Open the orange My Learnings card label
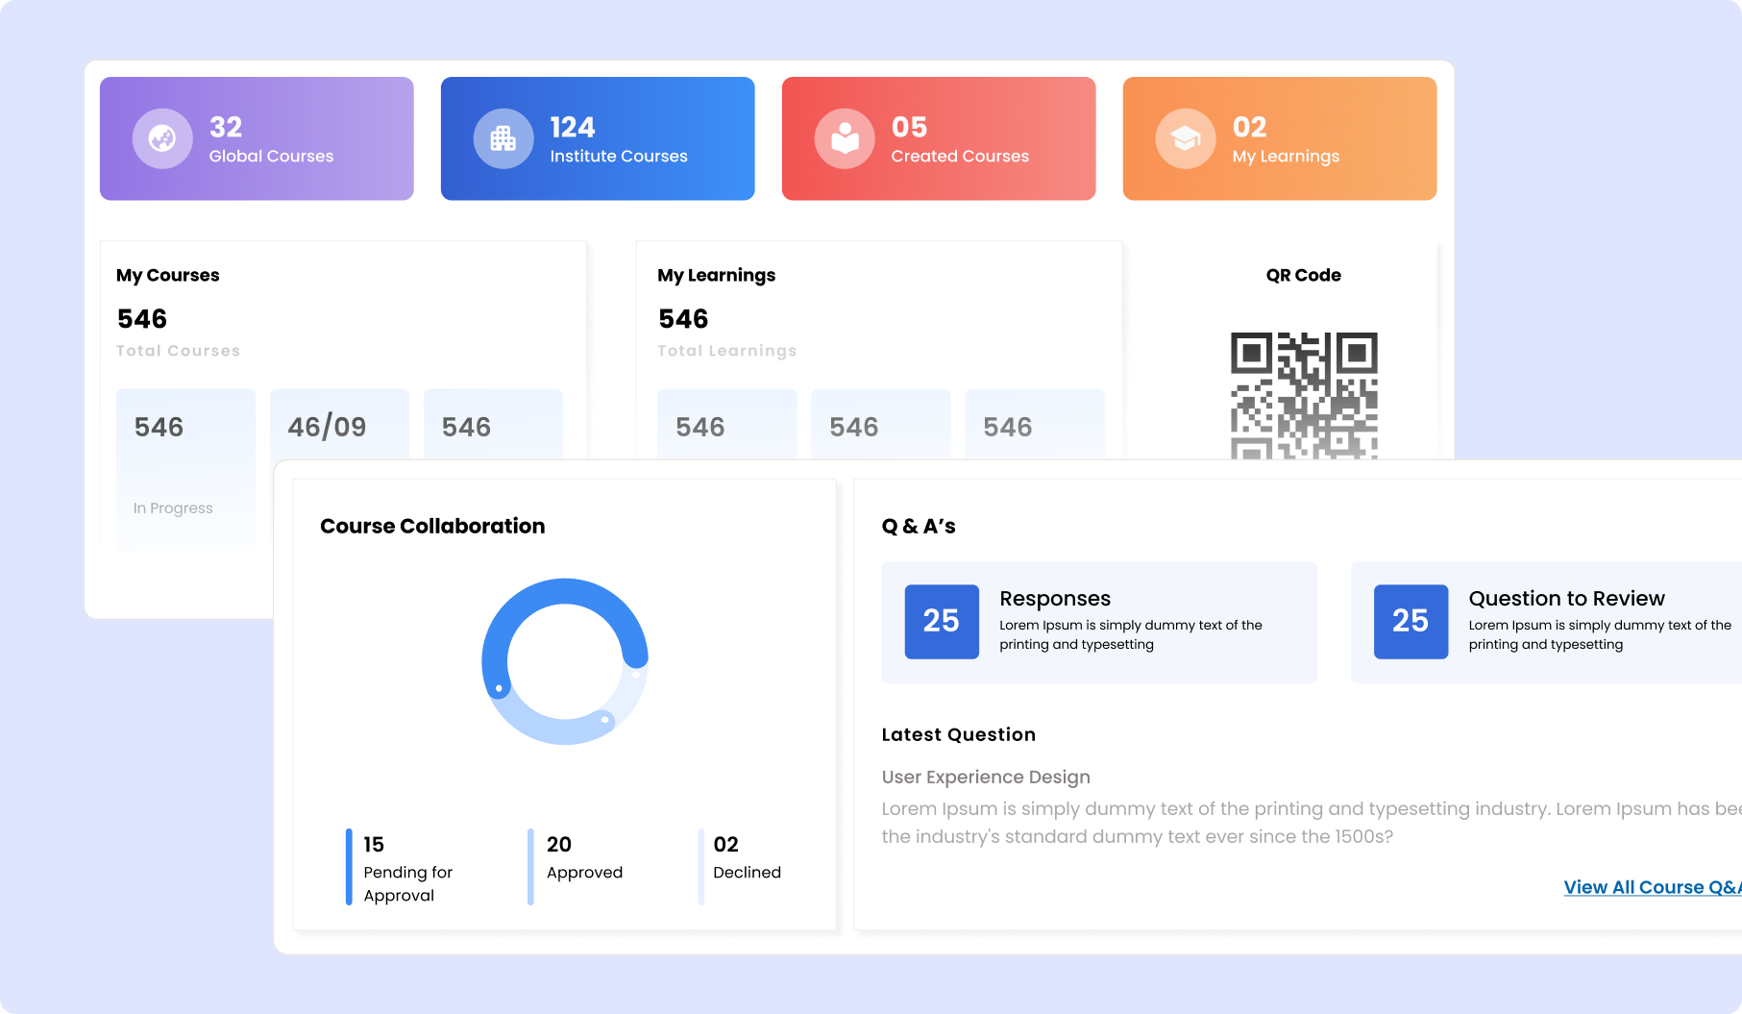This screenshot has width=1742, height=1014. pyautogui.click(x=1286, y=156)
